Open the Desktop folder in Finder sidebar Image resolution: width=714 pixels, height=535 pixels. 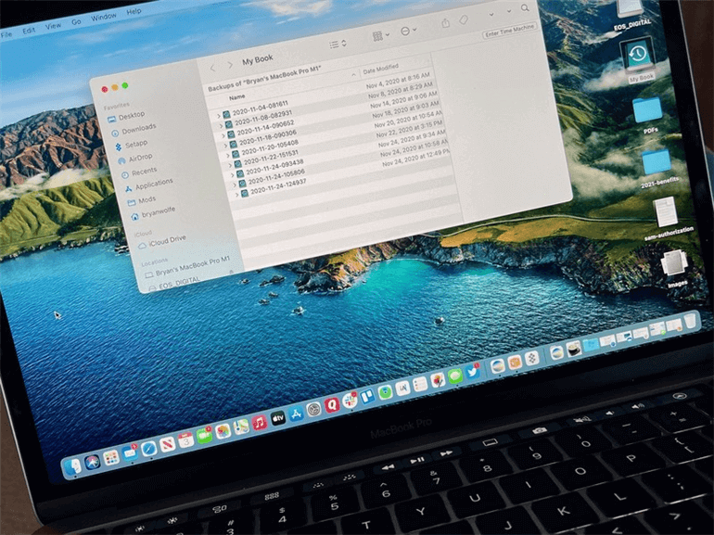(126, 117)
